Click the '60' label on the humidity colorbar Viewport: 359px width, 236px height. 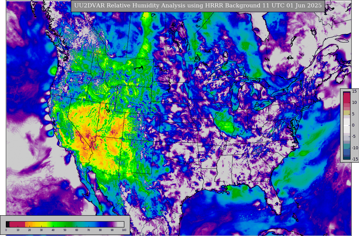tap(77, 230)
